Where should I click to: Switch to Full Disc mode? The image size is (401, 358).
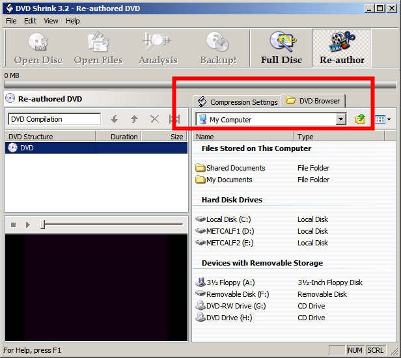pos(281,49)
